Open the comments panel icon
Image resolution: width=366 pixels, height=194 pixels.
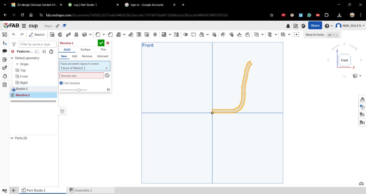[5, 51]
